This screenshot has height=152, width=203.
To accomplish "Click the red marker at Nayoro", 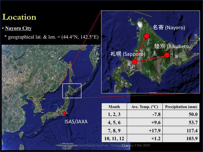I will [x=147, y=36].
